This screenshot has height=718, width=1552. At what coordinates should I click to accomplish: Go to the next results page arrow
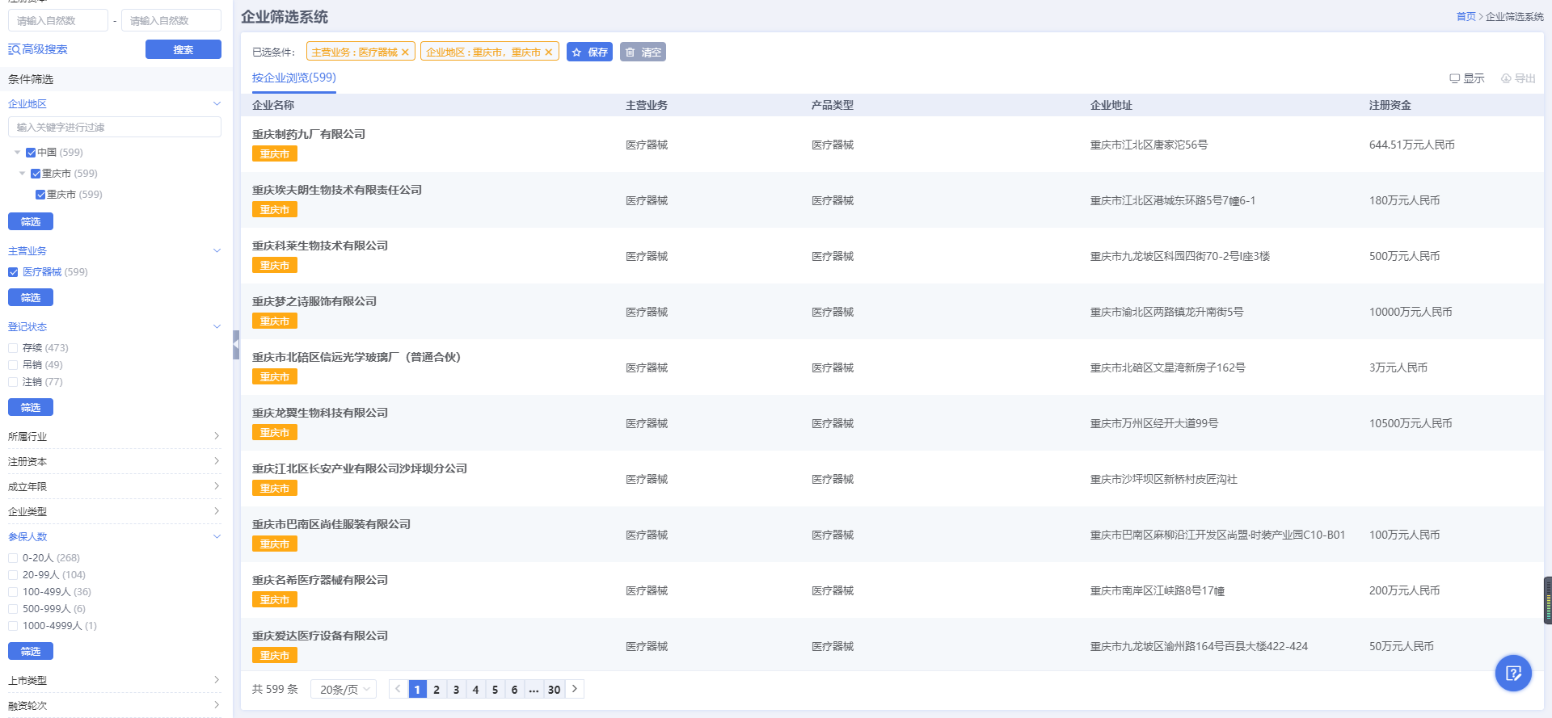pyautogui.click(x=575, y=689)
